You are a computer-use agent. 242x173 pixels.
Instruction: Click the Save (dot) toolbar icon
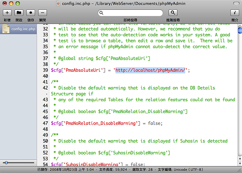[x=31, y=13]
